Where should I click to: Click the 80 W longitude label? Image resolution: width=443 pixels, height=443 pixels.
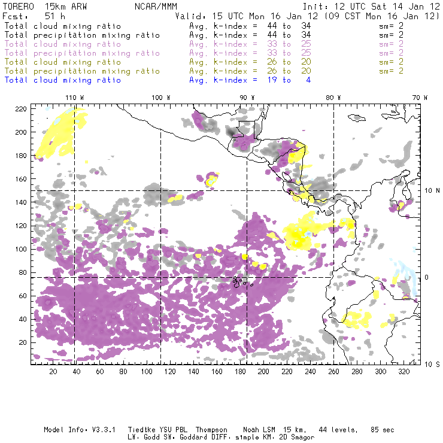[333, 97]
